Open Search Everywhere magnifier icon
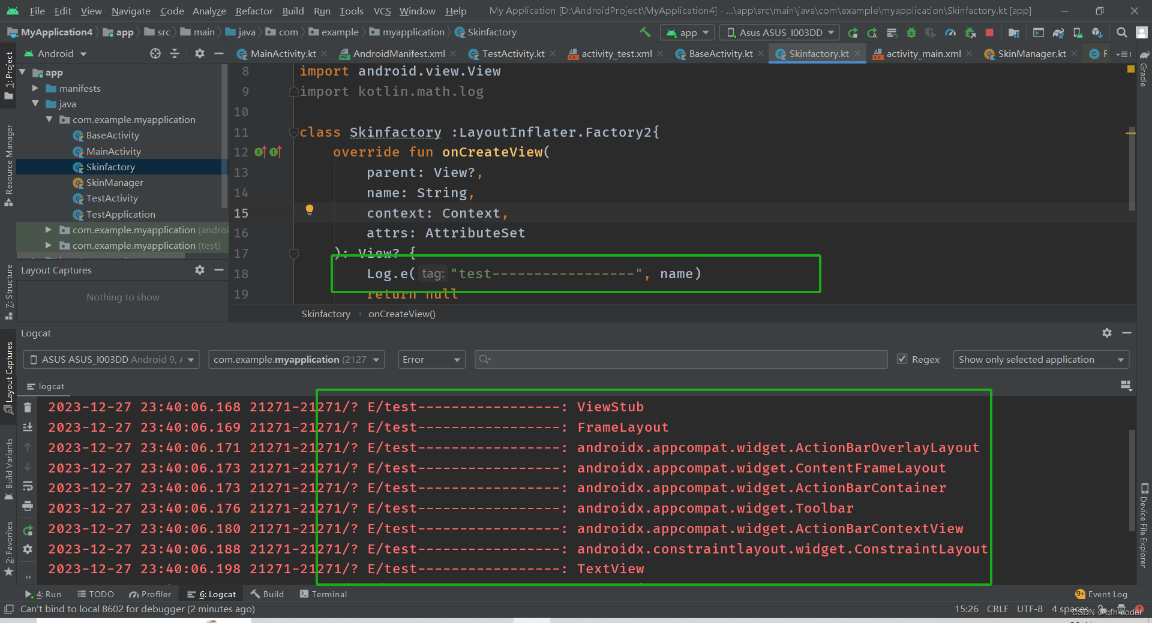The width and height of the screenshot is (1152, 623). point(1121,32)
